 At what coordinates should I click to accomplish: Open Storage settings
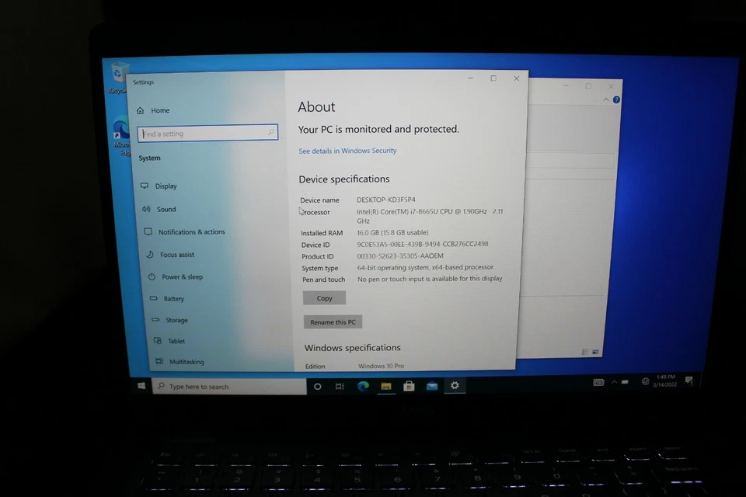click(x=170, y=320)
